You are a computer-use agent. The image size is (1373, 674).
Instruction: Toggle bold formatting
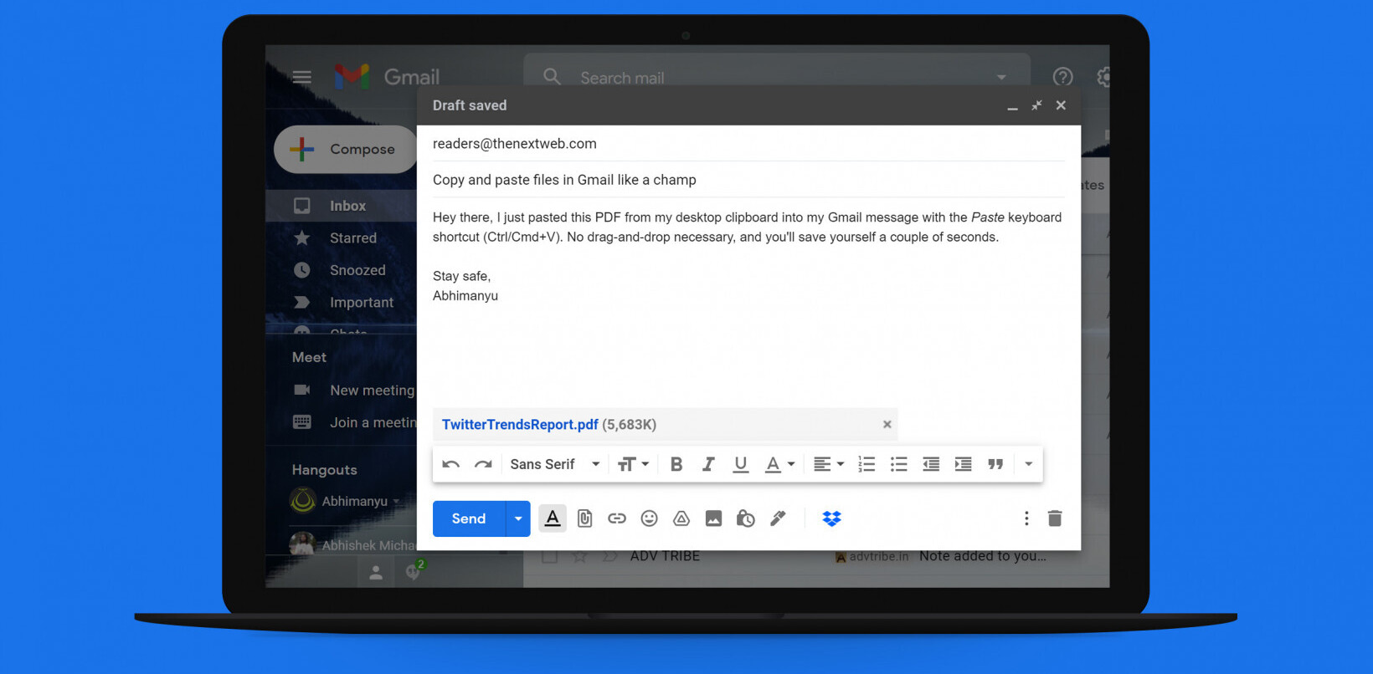pos(676,464)
